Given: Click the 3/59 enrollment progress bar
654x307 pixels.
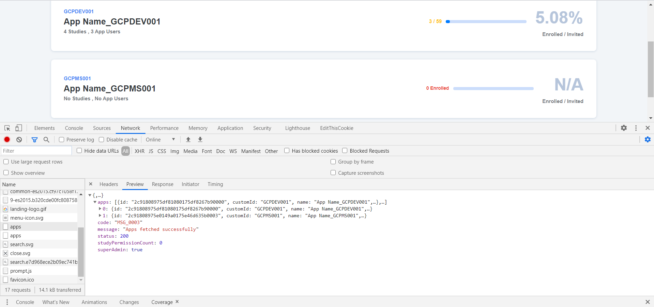Looking at the screenshot, I should [x=486, y=21].
